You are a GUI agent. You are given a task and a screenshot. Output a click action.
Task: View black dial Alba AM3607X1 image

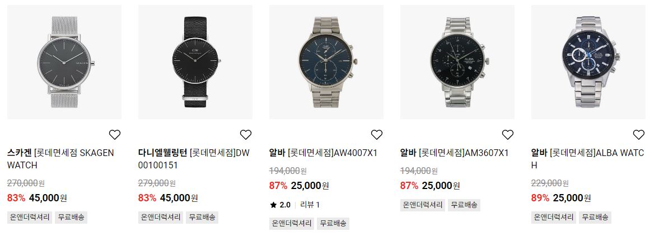(x=457, y=62)
